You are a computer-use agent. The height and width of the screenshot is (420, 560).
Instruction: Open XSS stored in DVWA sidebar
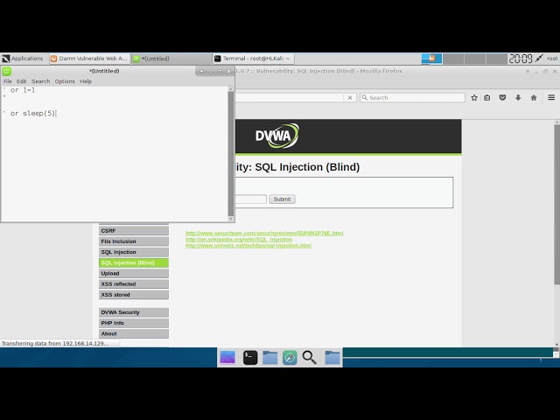(x=134, y=295)
